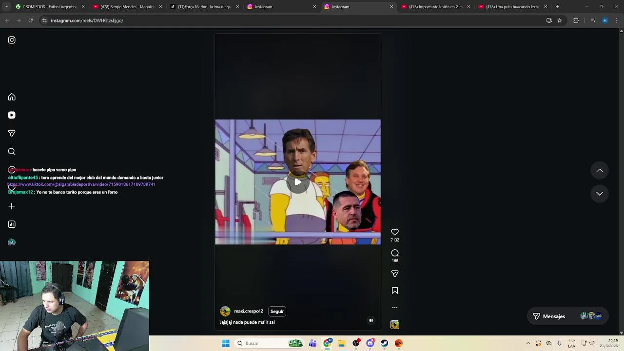Image resolution: width=624 pixels, height=351 pixels.
Task: Reload the page
Action: pos(30,20)
